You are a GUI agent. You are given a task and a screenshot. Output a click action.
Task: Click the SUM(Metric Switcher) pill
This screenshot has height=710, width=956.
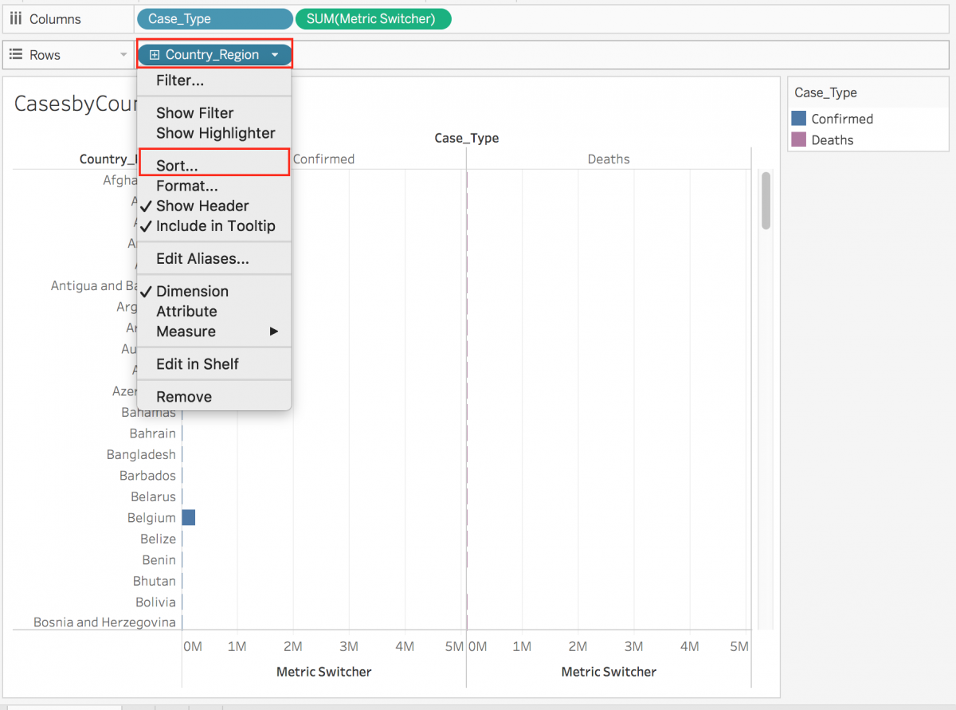click(x=373, y=18)
